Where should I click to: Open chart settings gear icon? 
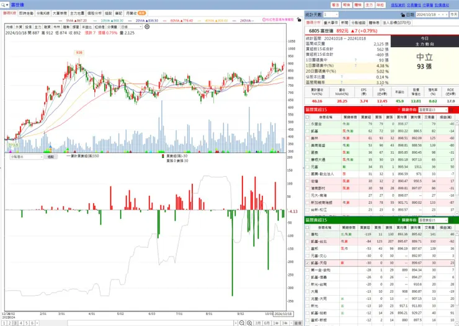click(x=147, y=27)
